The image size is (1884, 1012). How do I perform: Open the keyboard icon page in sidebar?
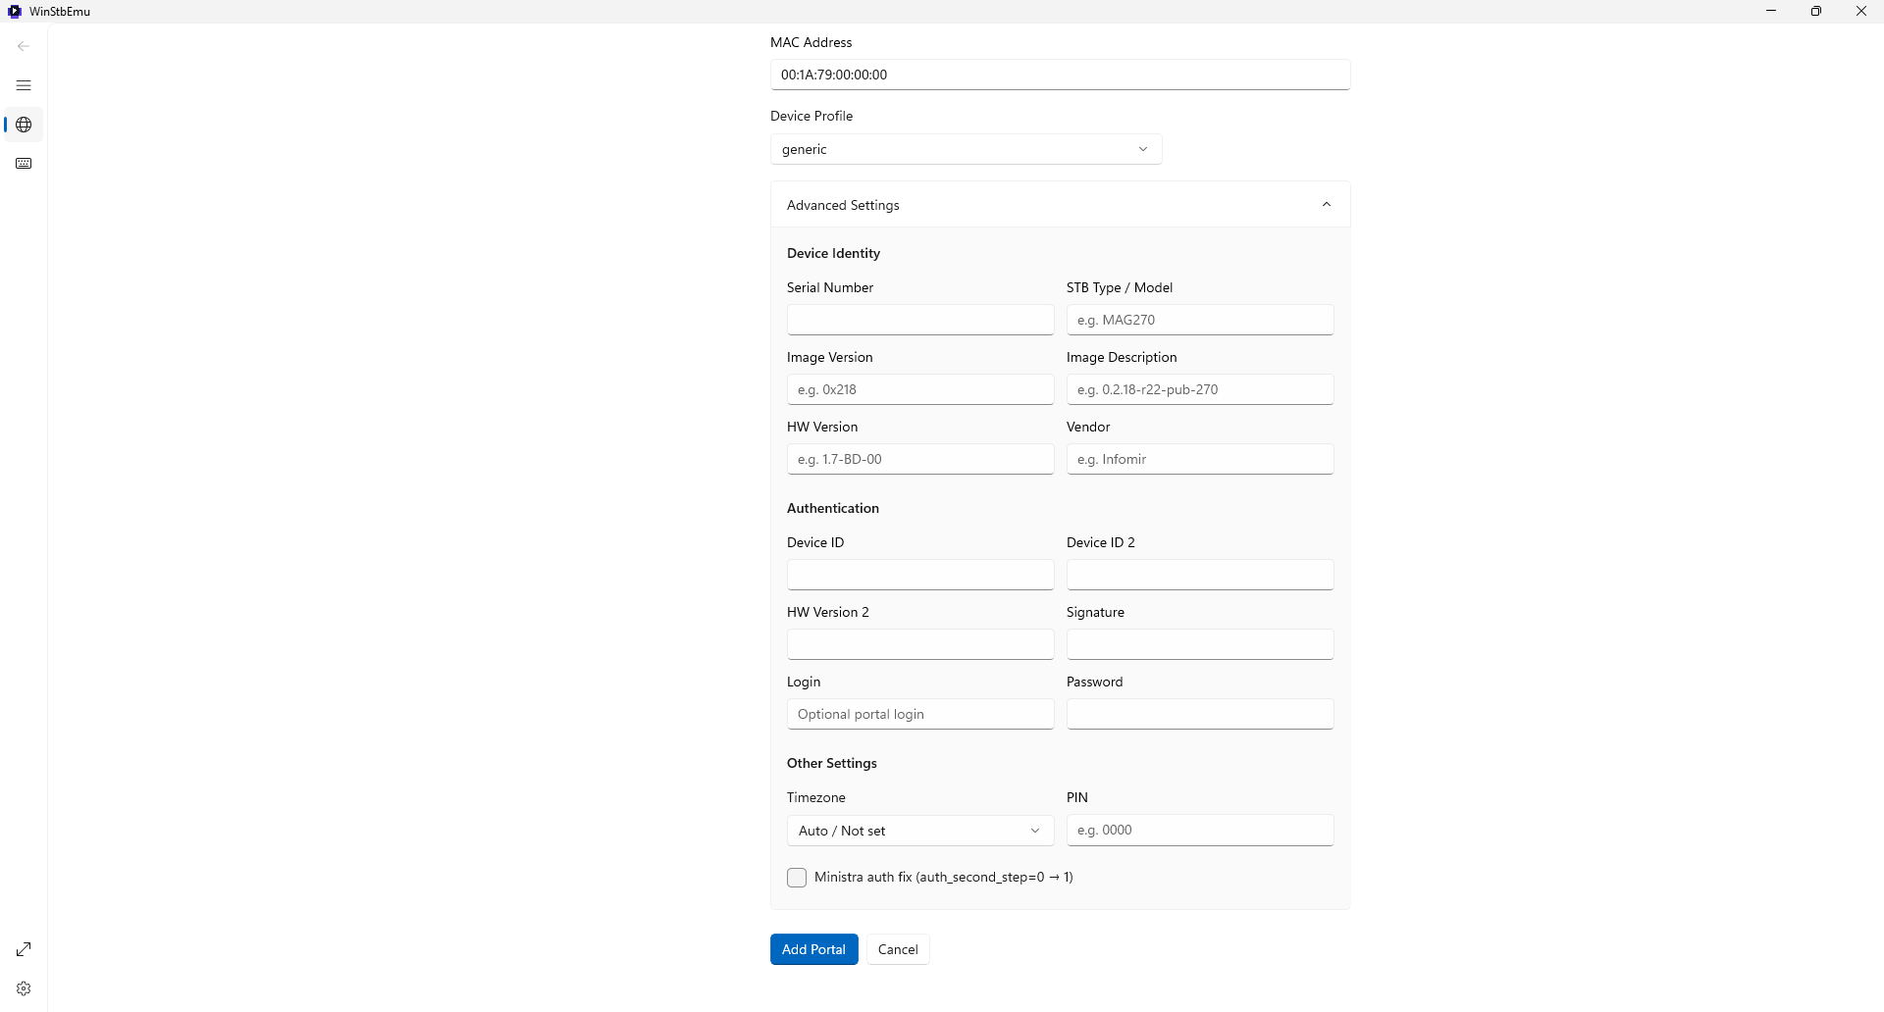click(24, 164)
